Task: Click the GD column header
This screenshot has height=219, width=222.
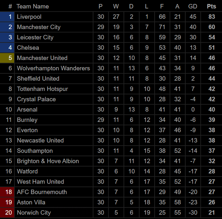Action: pos(193,6)
